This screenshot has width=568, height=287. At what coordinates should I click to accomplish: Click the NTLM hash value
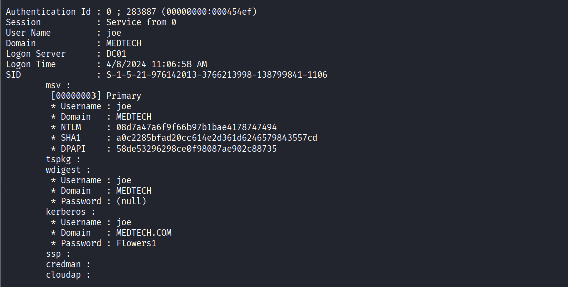(196, 127)
